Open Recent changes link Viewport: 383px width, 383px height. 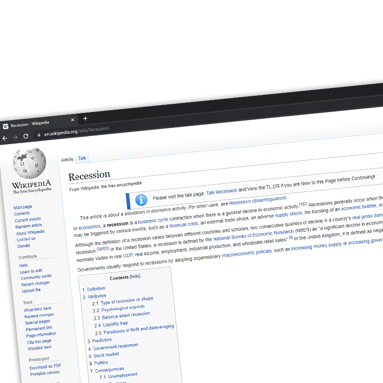pyautogui.click(x=35, y=283)
